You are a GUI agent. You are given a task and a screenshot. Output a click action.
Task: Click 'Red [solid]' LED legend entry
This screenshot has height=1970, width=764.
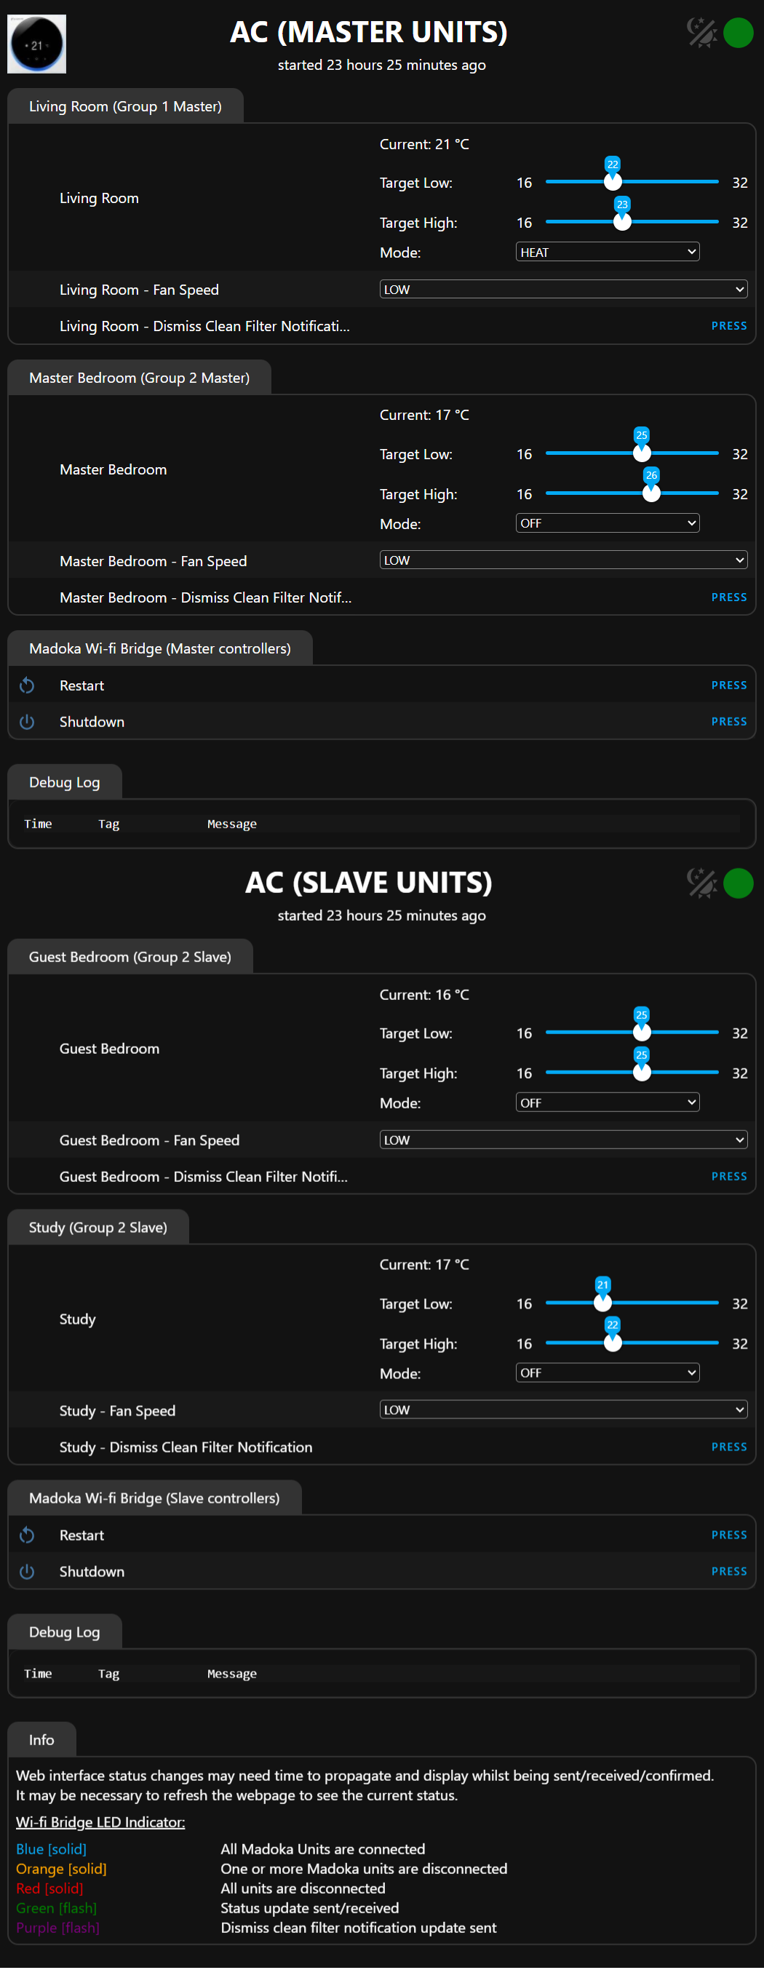[49, 1888]
